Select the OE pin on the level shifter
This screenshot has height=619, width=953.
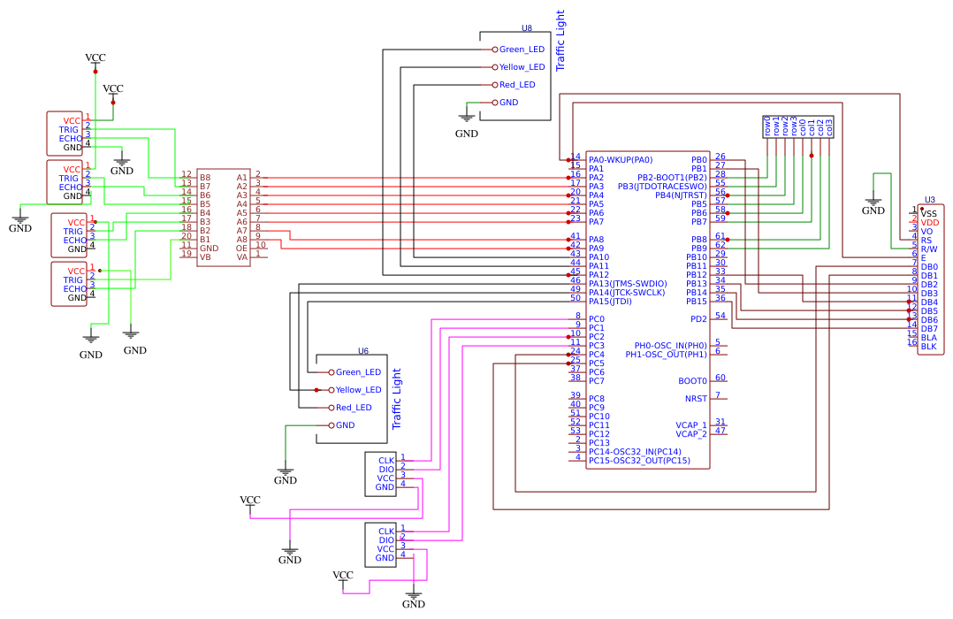[x=242, y=248]
